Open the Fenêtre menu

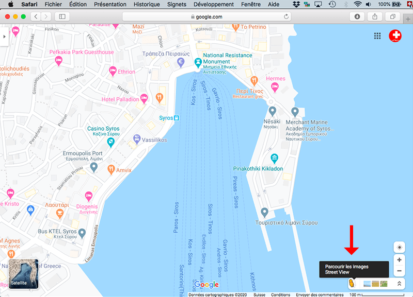tap(251, 4)
